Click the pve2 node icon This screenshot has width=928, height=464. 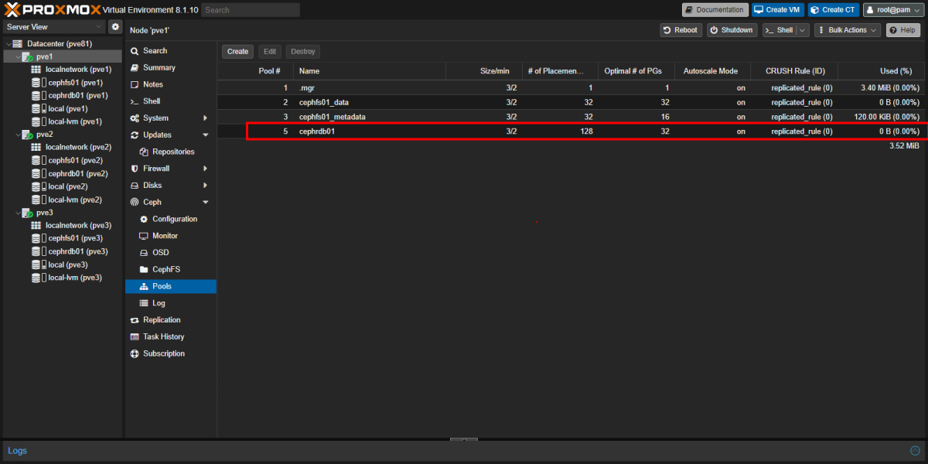[x=27, y=135]
